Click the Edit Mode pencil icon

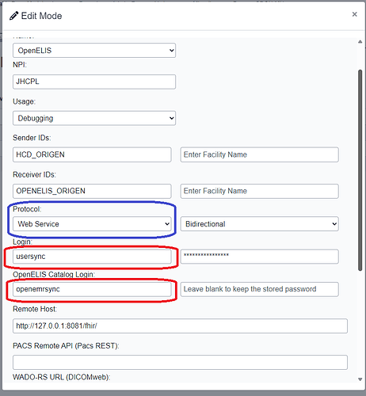[x=13, y=16]
